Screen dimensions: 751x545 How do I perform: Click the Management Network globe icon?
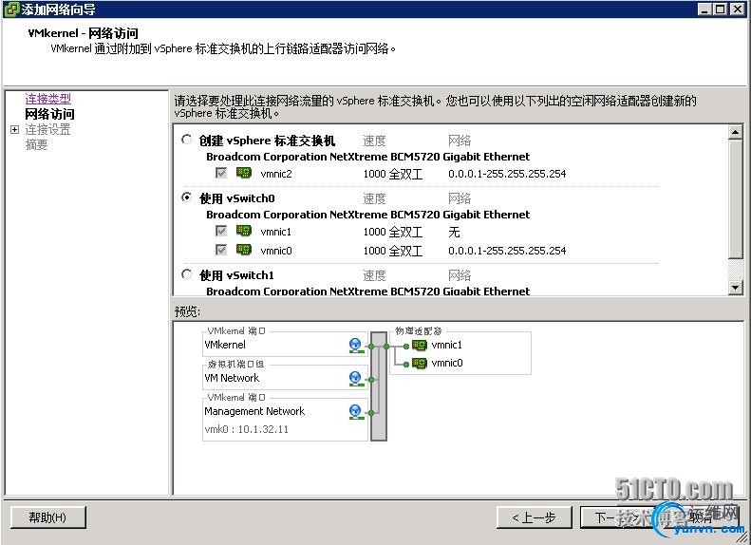[x=355, y=411]
